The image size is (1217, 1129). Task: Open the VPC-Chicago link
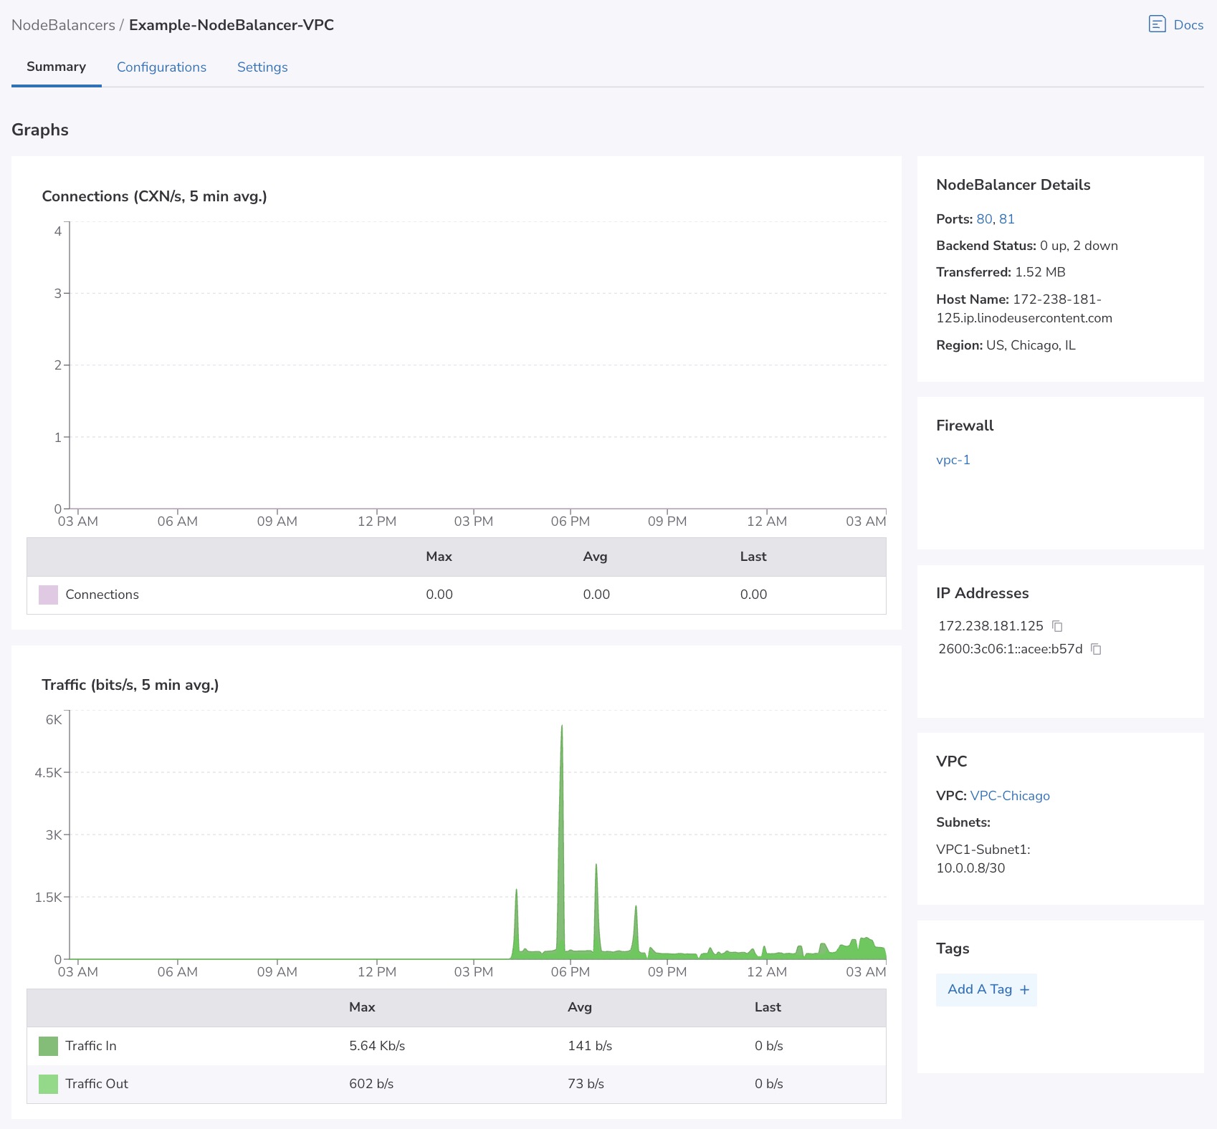[x=1009, y=796]
